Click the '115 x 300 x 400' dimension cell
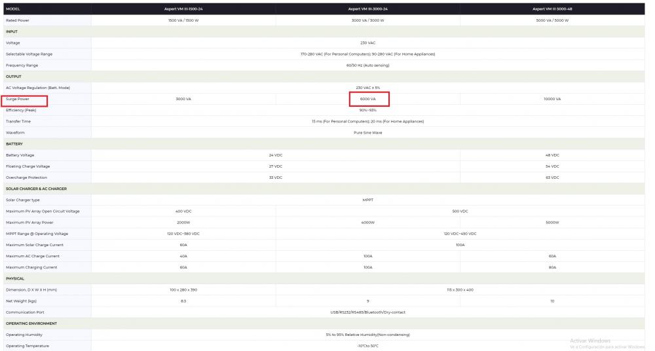The width and height of the screenshot is (655, 351). pos(460,289)
